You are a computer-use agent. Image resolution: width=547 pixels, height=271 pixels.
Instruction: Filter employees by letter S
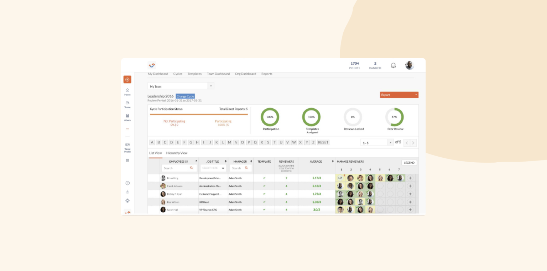[x=268, y=142]
